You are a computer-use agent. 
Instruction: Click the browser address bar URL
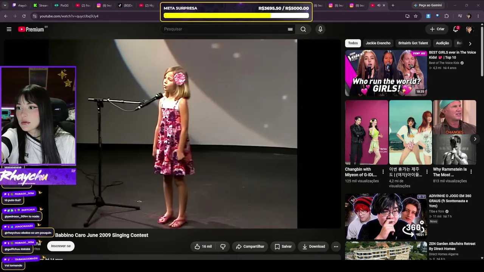tap(69, 16)
